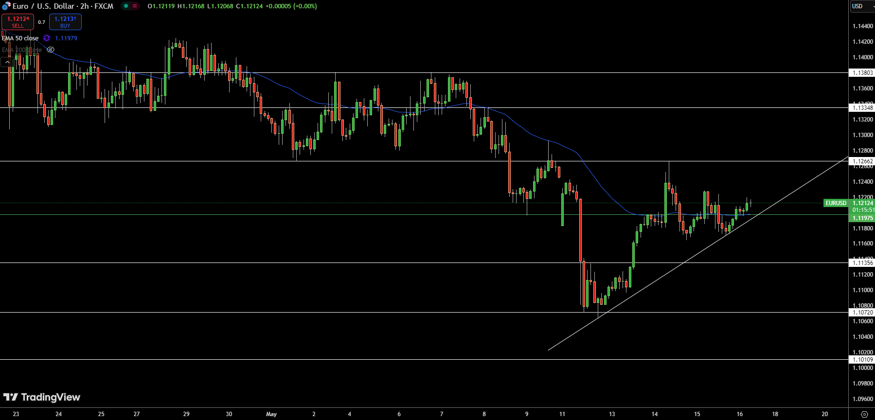The width and height of the screenshot is (875, 420).
Task: Open chart settings gear at bottom right
Action: coord(864,414)
